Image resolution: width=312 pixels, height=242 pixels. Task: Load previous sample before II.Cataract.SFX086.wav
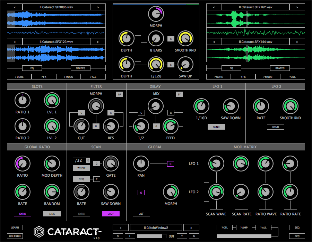[x=15, y=7]
